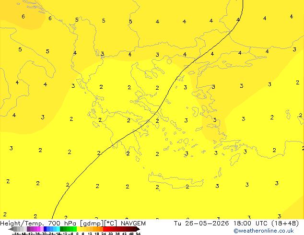Pick the bright red legend swatch at 24

click(x=105, y=229)
